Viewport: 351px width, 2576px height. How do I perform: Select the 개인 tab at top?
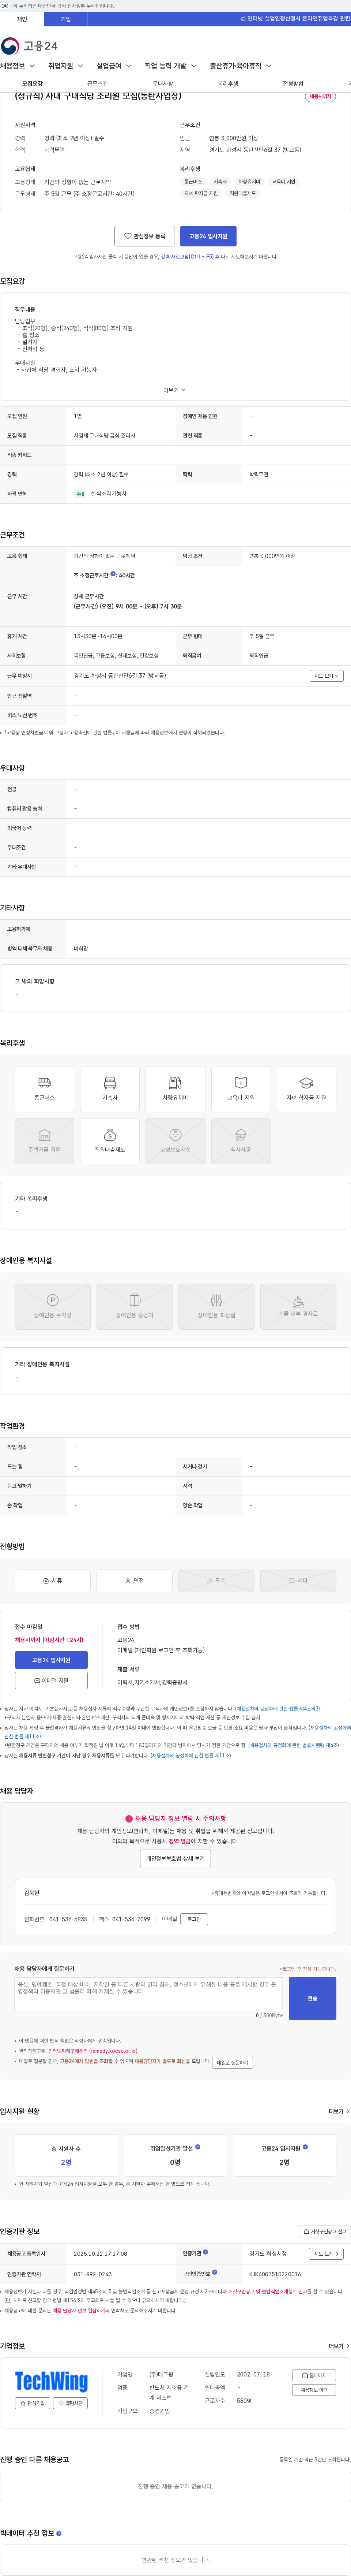pyautogui.click(x=22, y=19)
